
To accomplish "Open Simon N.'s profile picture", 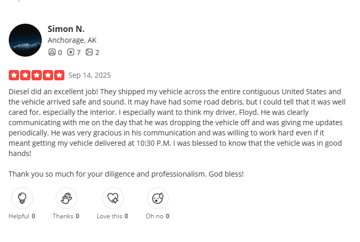I will point(25,40).
